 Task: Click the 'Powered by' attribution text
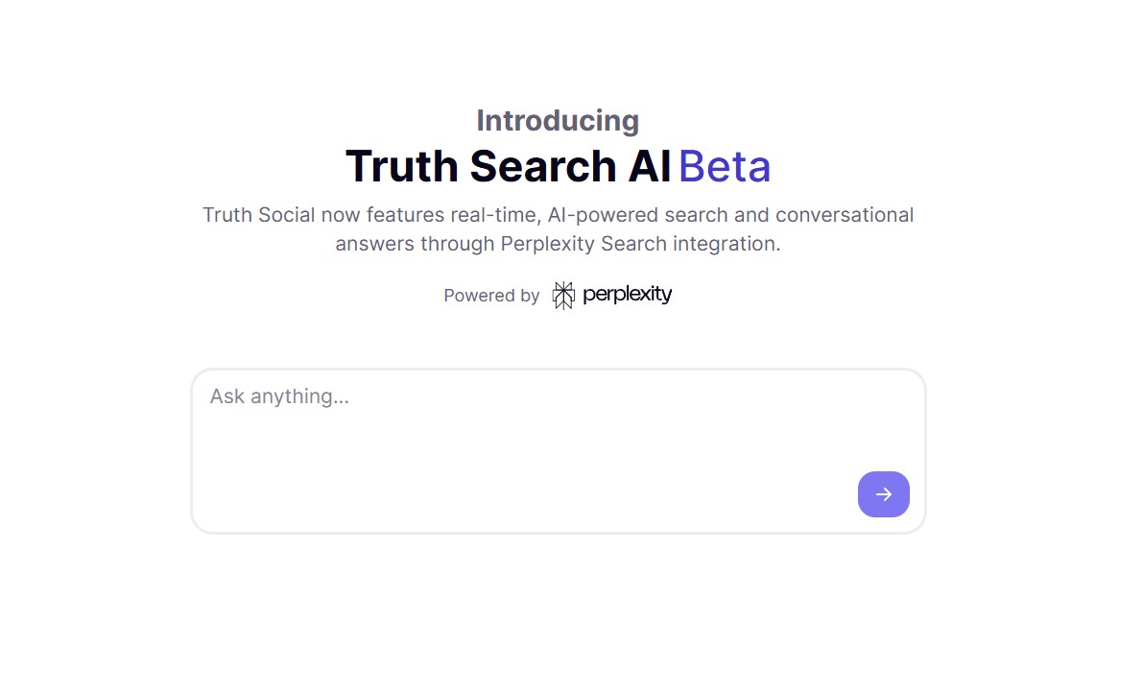[x=491, y=295]
